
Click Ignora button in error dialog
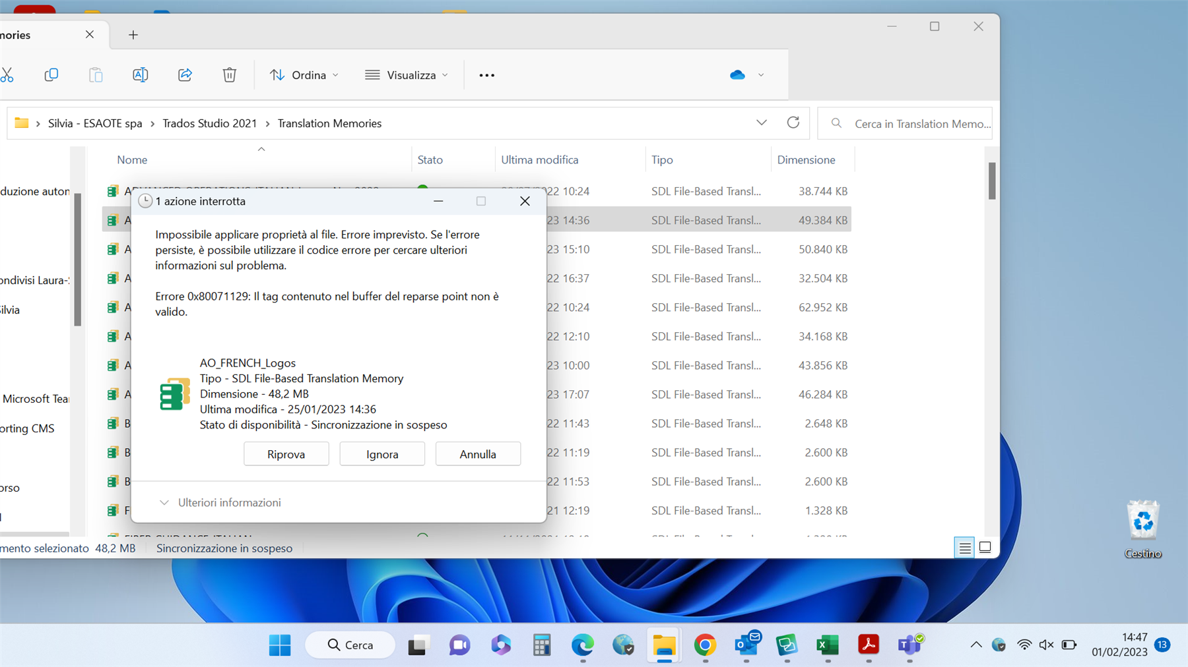382,454
